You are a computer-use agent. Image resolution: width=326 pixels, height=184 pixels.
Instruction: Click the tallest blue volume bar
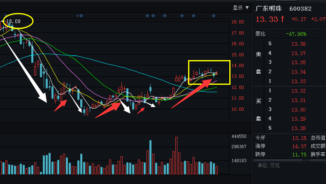click(x=150, y=157)
